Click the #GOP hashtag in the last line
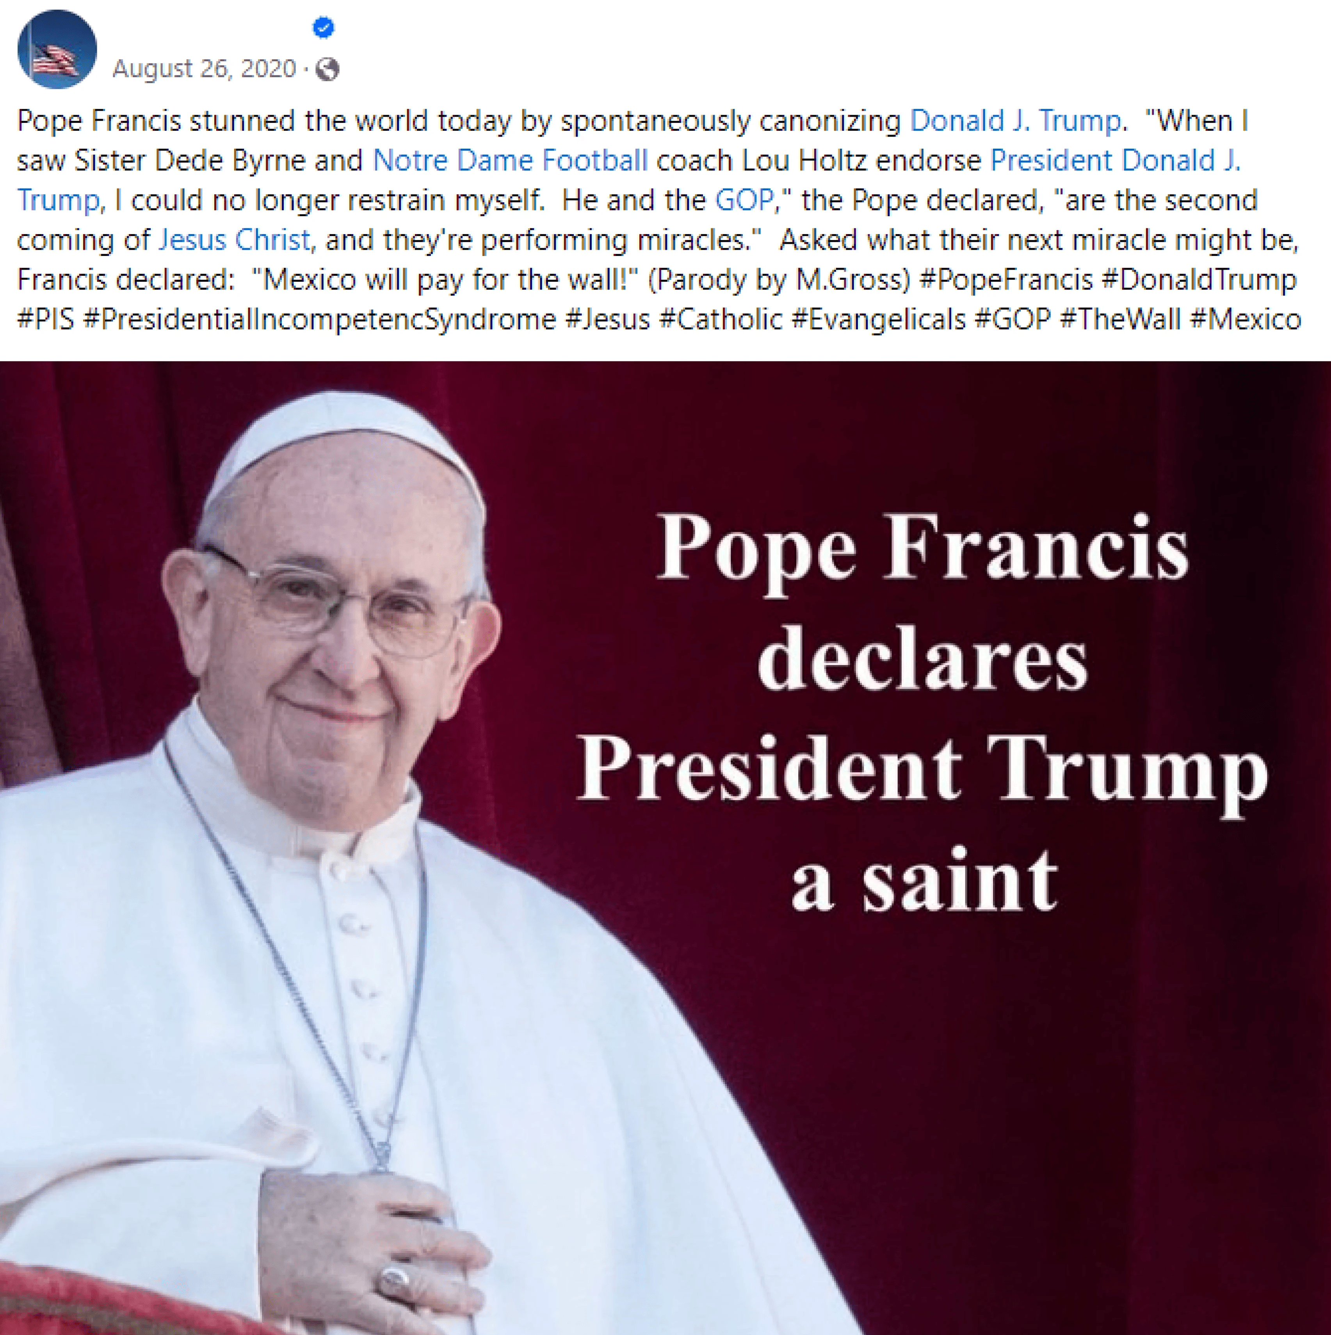Screen dimensions: 1331x1335 pyautogui.click(x=1012, y=319)
